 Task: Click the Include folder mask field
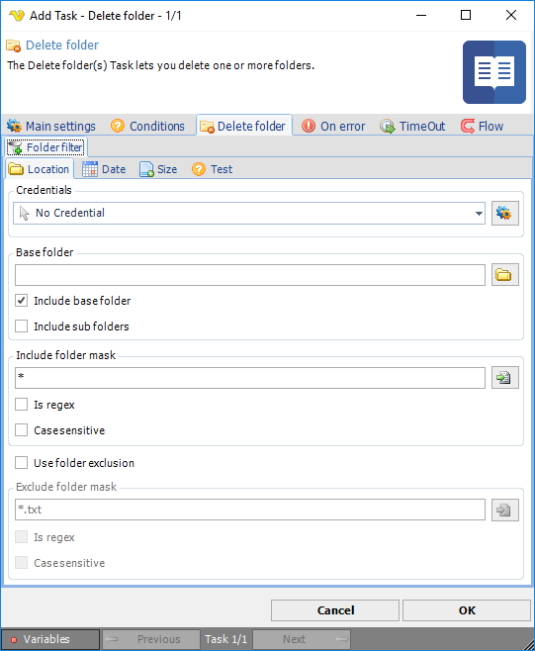click(250, 378)
